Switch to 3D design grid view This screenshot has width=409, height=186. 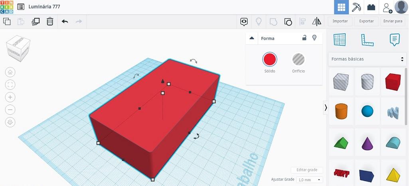tap(342, 7)
